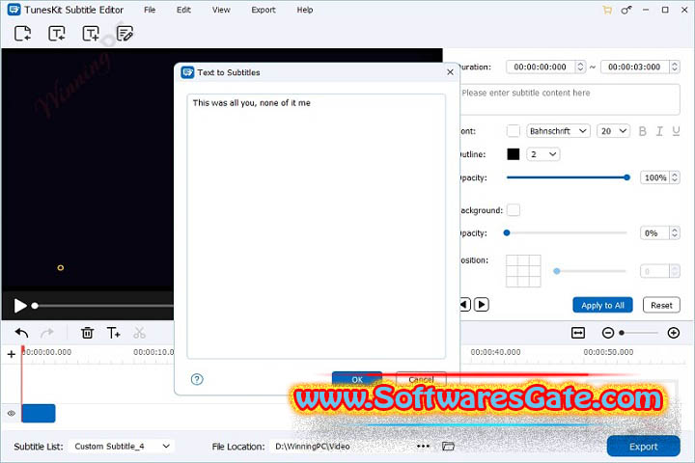
Task: Open the File menu
Action: point(150,10)
